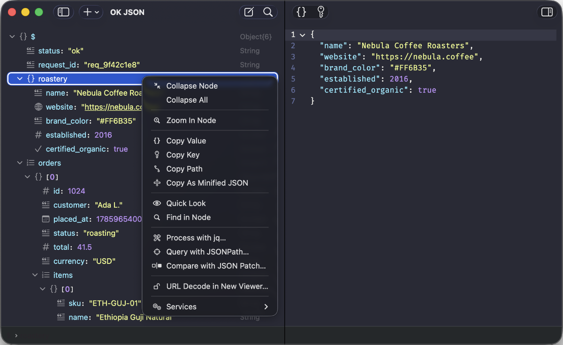Screen dimensions: 563x345
Task: Click the list icon beside orders
Action: coord(31,163)
